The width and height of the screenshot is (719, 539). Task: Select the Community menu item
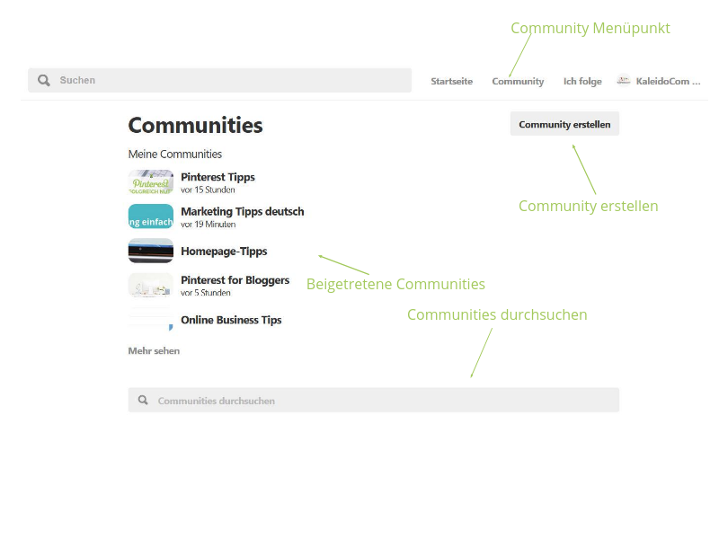coord(518,81)
